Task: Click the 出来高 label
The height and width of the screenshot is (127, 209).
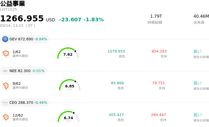Action: (x=199, y=22)
